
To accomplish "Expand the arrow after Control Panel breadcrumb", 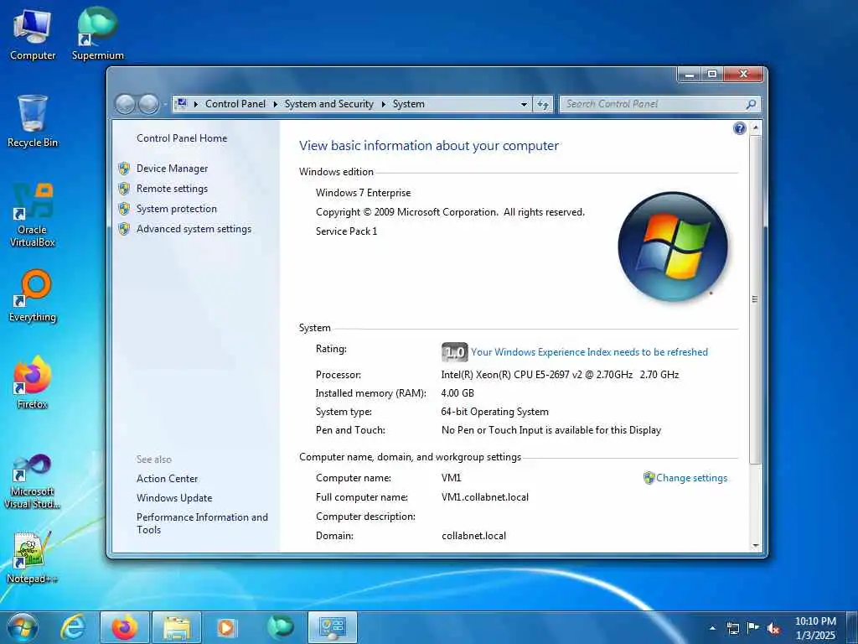I will [x=275, y=104].
